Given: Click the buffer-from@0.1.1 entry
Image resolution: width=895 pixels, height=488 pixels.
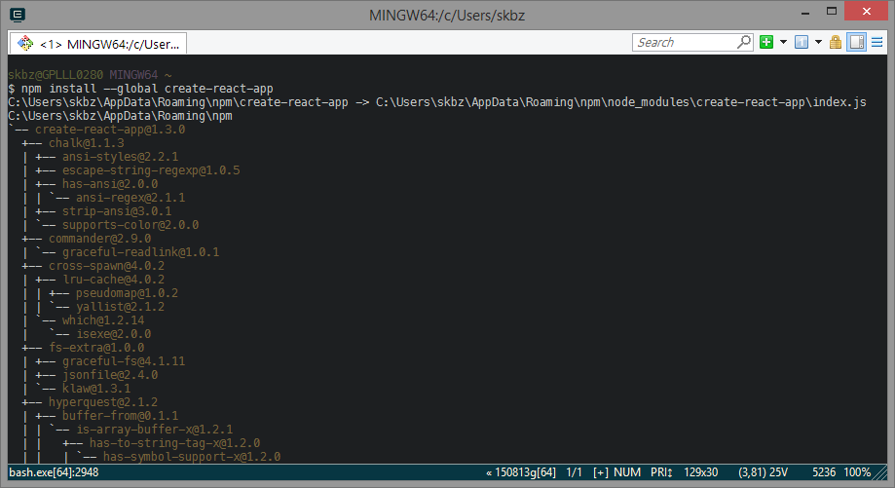Looking at the screenshot, I should pyautogui.click(x=121, y=416).
